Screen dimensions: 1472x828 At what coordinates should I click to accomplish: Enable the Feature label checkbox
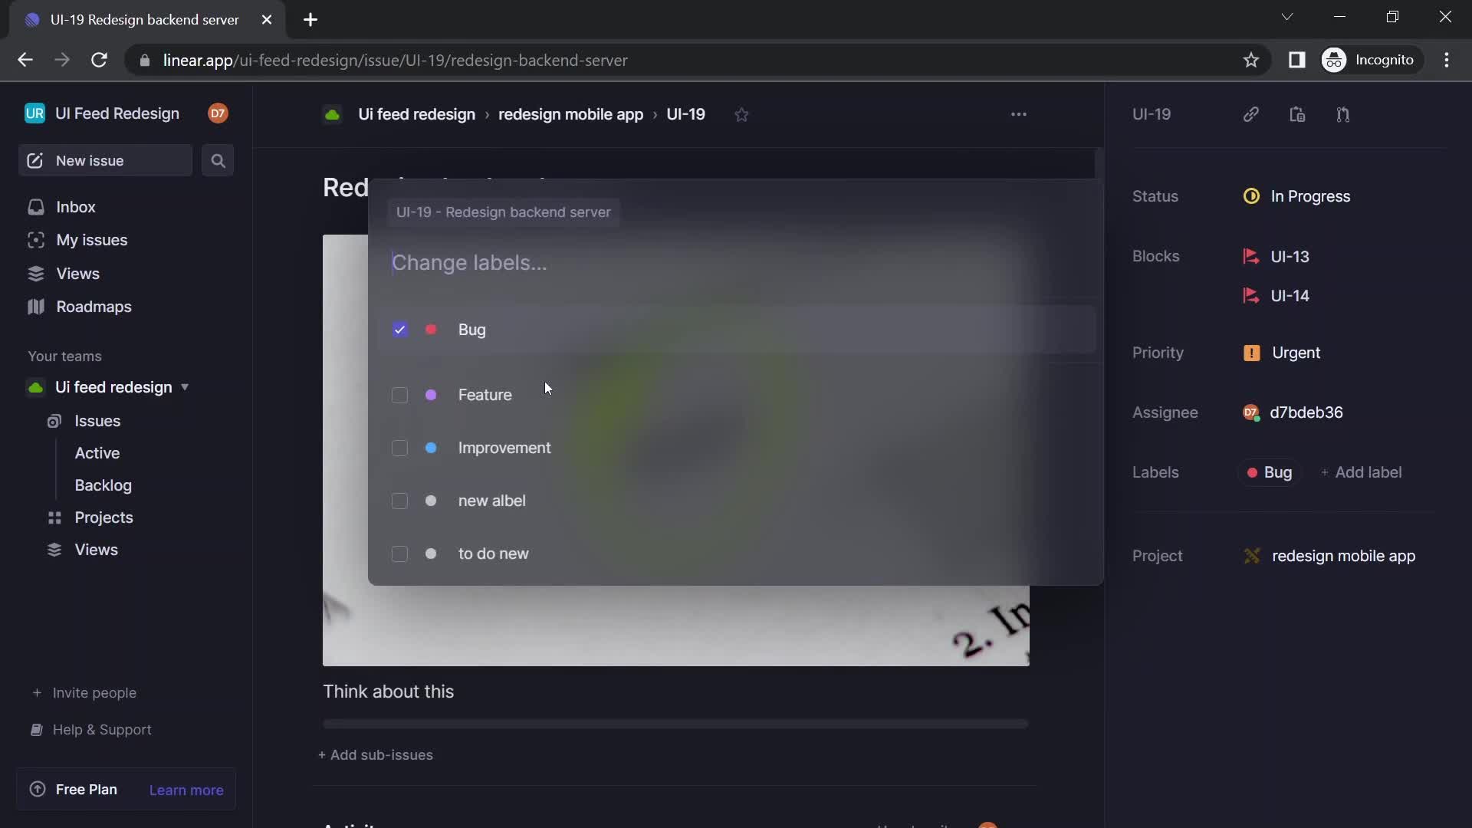coord(399,394)
